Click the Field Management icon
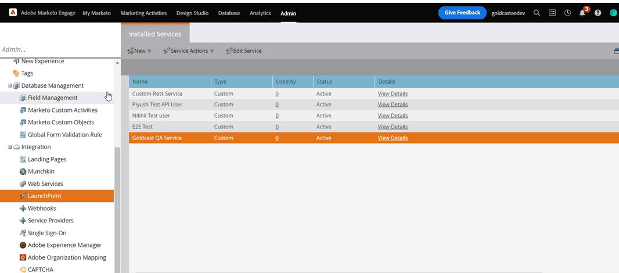This screenshot has height=273, width=619. (x=23, y=98)
